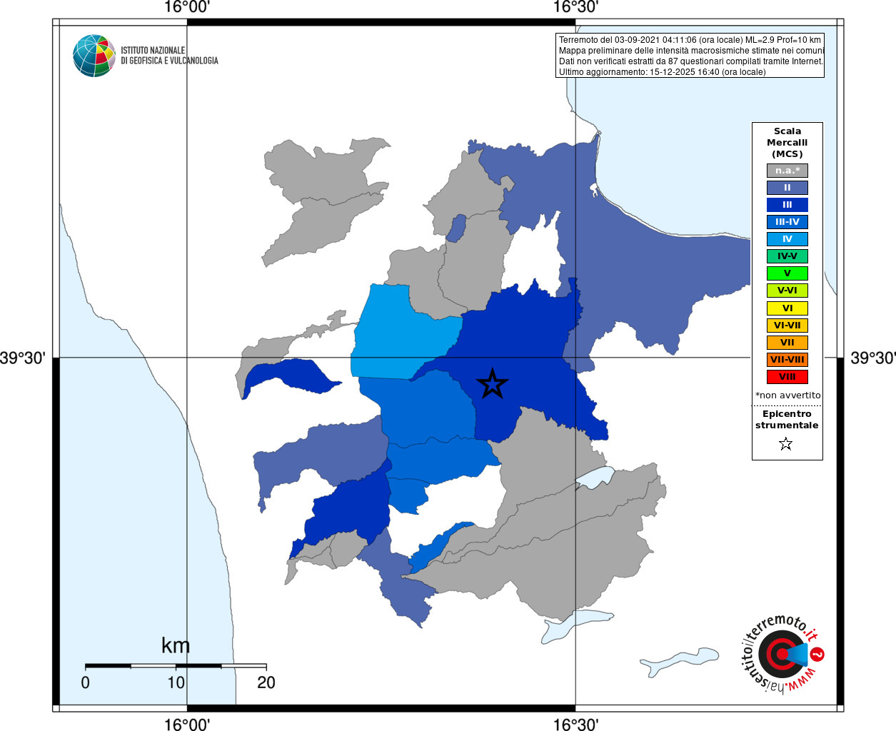Click the legend epicenter star symbol

click(786, 444)
